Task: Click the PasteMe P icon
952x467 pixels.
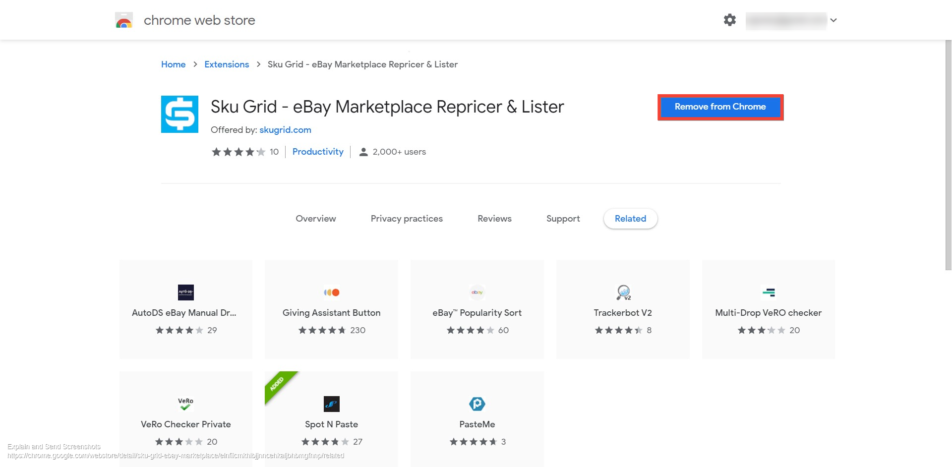Action: pyautogui.click(x=477, y=404)
